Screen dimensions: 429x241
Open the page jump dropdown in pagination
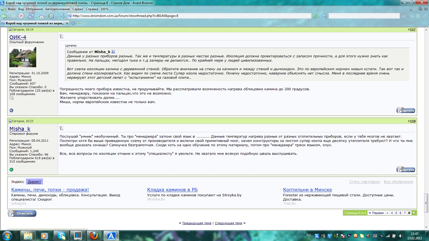coord(414,213)
